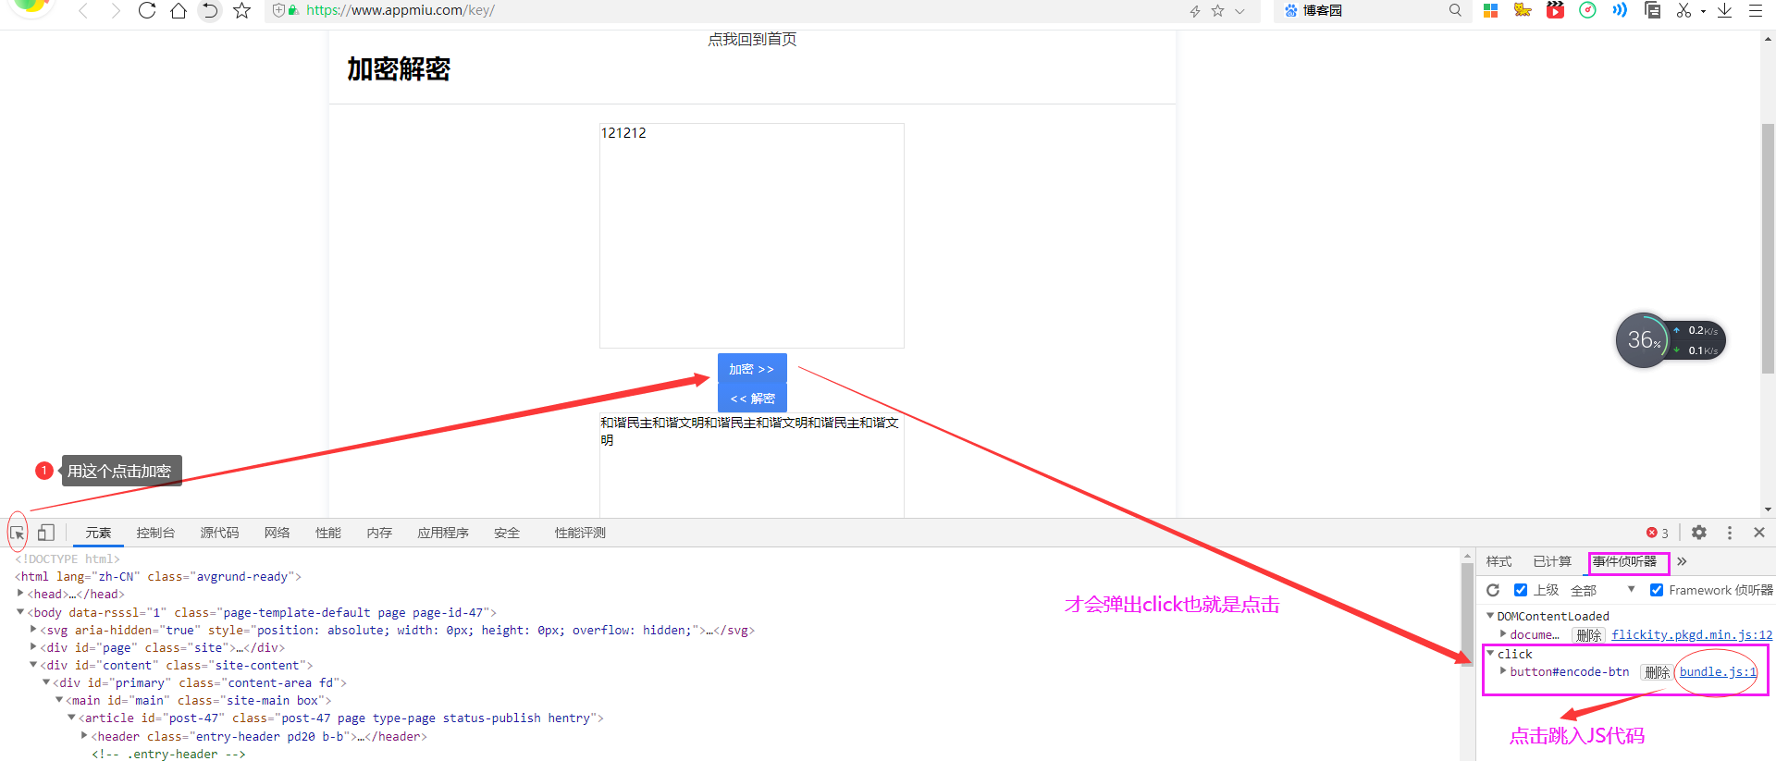Open the browser home page
This screenshot has height=761, width=1776.
(x=179, y=11)
